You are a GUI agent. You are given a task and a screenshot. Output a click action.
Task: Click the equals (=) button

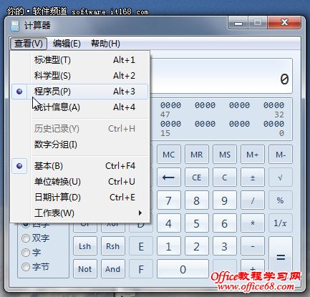click(x=281, y=257)
